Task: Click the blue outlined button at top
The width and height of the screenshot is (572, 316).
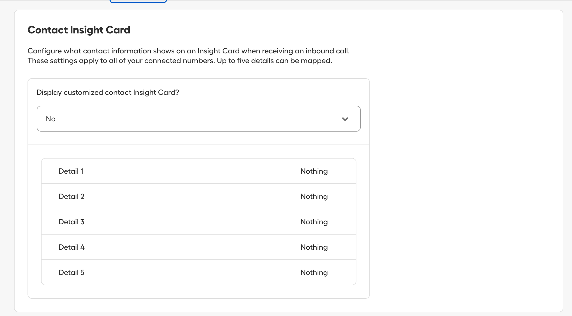Action: 138,1
